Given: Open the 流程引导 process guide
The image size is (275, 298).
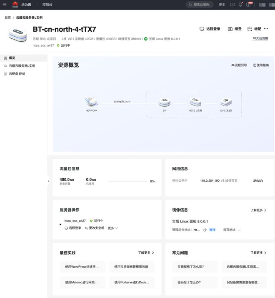Looking at the screenshot, I should pyautogui.click(x=239, y=65).
